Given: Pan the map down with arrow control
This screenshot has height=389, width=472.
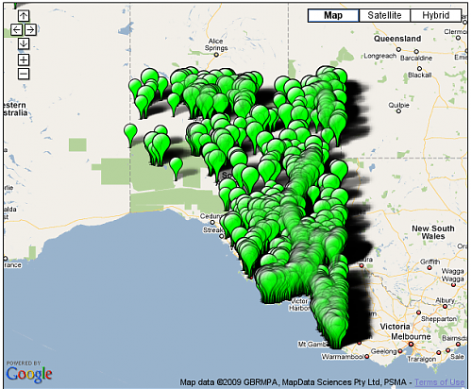Looking at the screenshot, I should click(24, 43).
